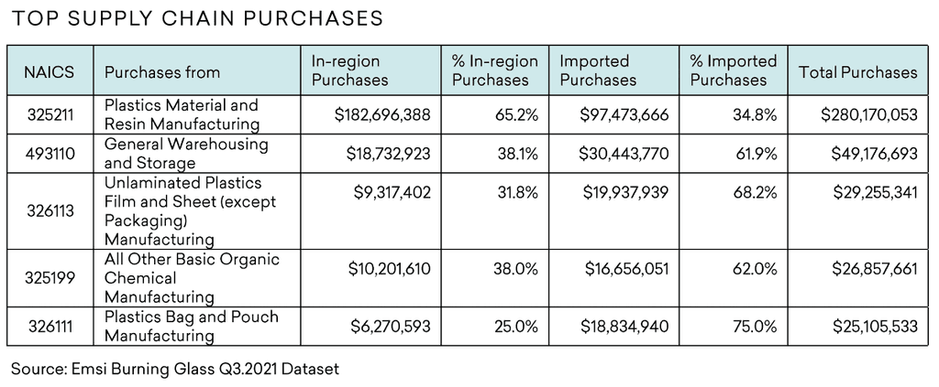Click the $30,443,770 imported purchases value
This screenshot has height=387, width=939.
coord(624,154)
